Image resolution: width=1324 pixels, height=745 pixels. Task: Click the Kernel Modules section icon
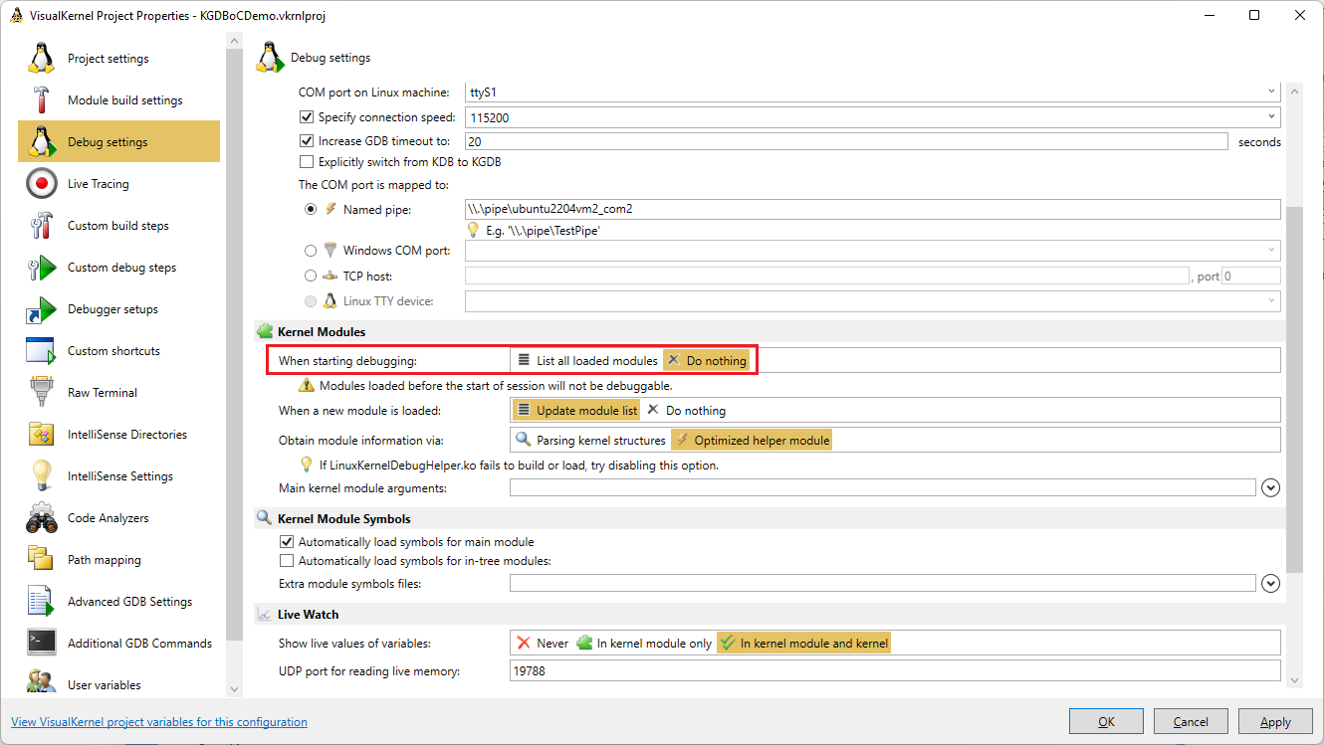click(265, 331)
